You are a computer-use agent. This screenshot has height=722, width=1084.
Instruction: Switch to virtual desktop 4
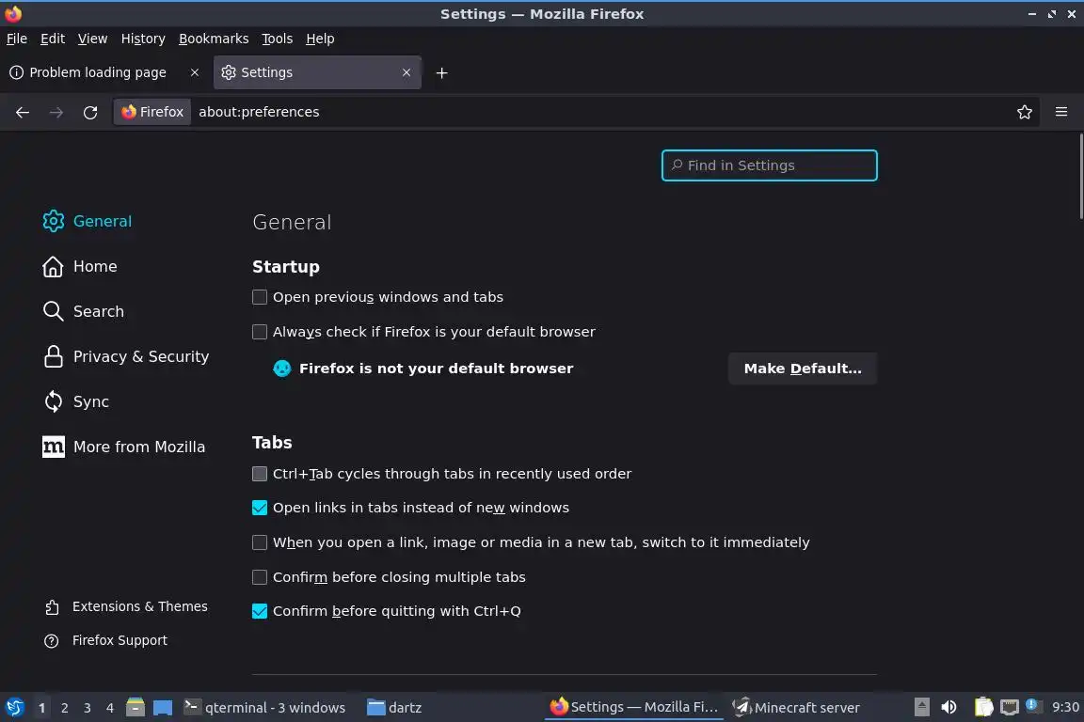point(110,708)
